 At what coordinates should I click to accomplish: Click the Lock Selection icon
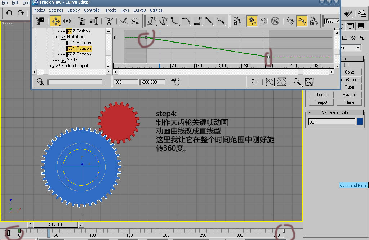[x=237, y=21]
